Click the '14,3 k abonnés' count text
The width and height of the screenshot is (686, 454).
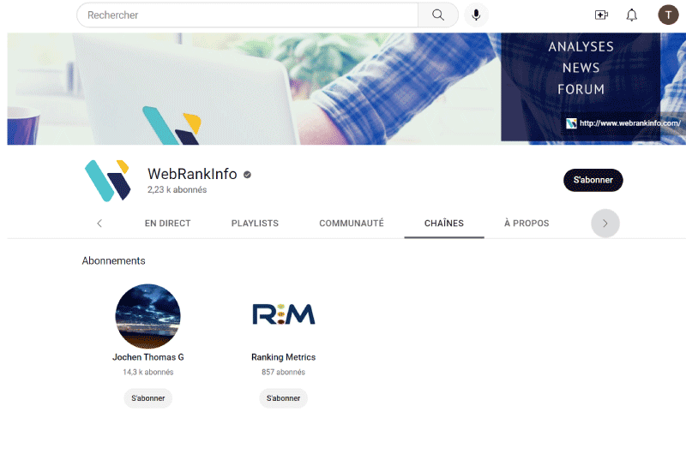147,373
